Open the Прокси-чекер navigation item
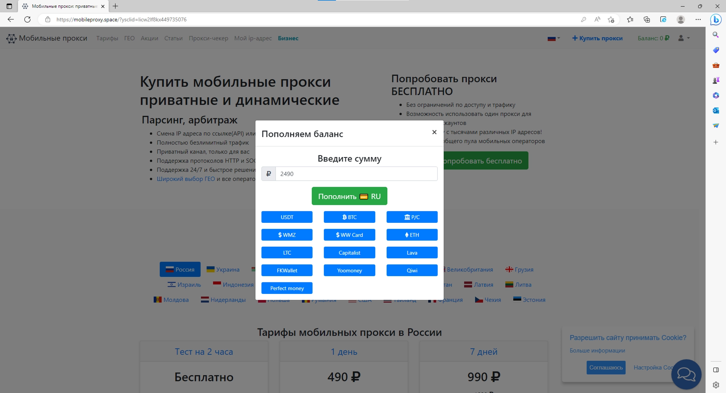Screen dimensions: 726x393 point(208,38)
